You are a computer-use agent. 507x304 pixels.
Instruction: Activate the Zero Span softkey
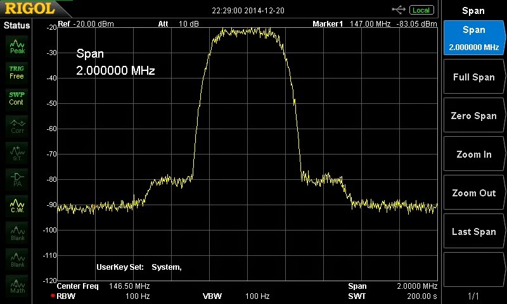(x=474, y=116)
